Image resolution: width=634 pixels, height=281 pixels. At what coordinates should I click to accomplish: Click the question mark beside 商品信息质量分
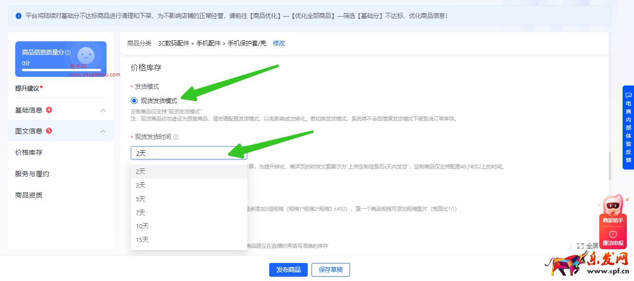pos(68,53)
